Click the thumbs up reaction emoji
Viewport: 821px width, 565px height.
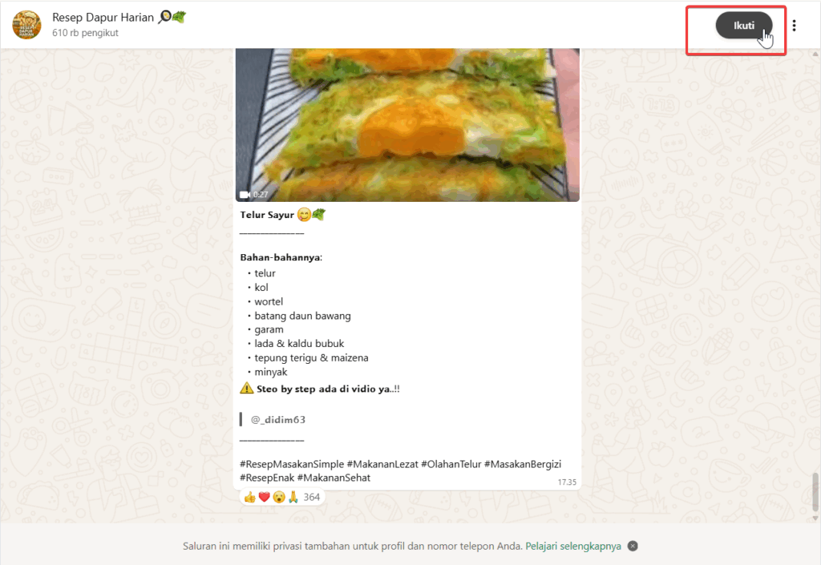point(250,497)
